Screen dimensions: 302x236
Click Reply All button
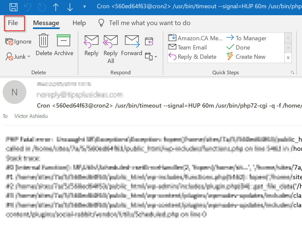[x=110, y=49]
